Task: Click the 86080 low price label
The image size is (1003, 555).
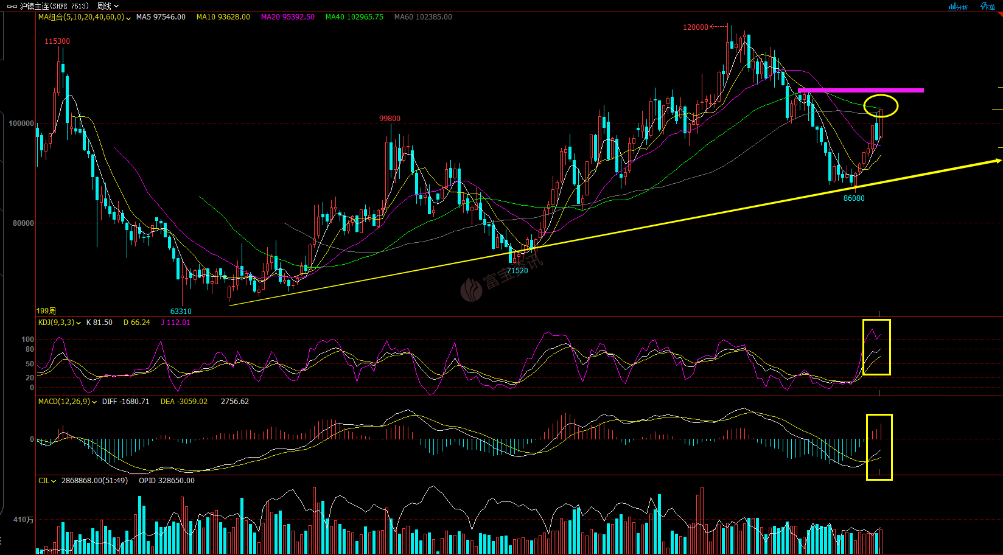Action: pyautogui.click(x=854, y=198)
